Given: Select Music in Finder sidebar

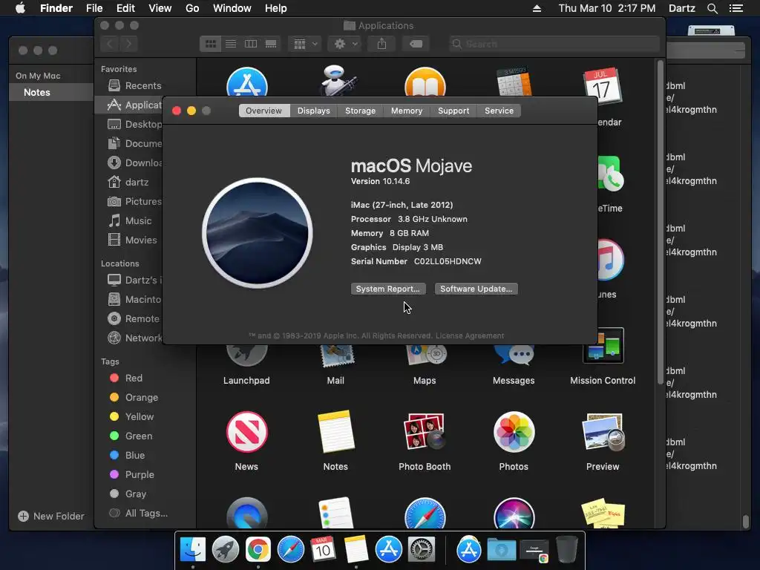Looking at the screenshot, I should (x=129, y=221).
